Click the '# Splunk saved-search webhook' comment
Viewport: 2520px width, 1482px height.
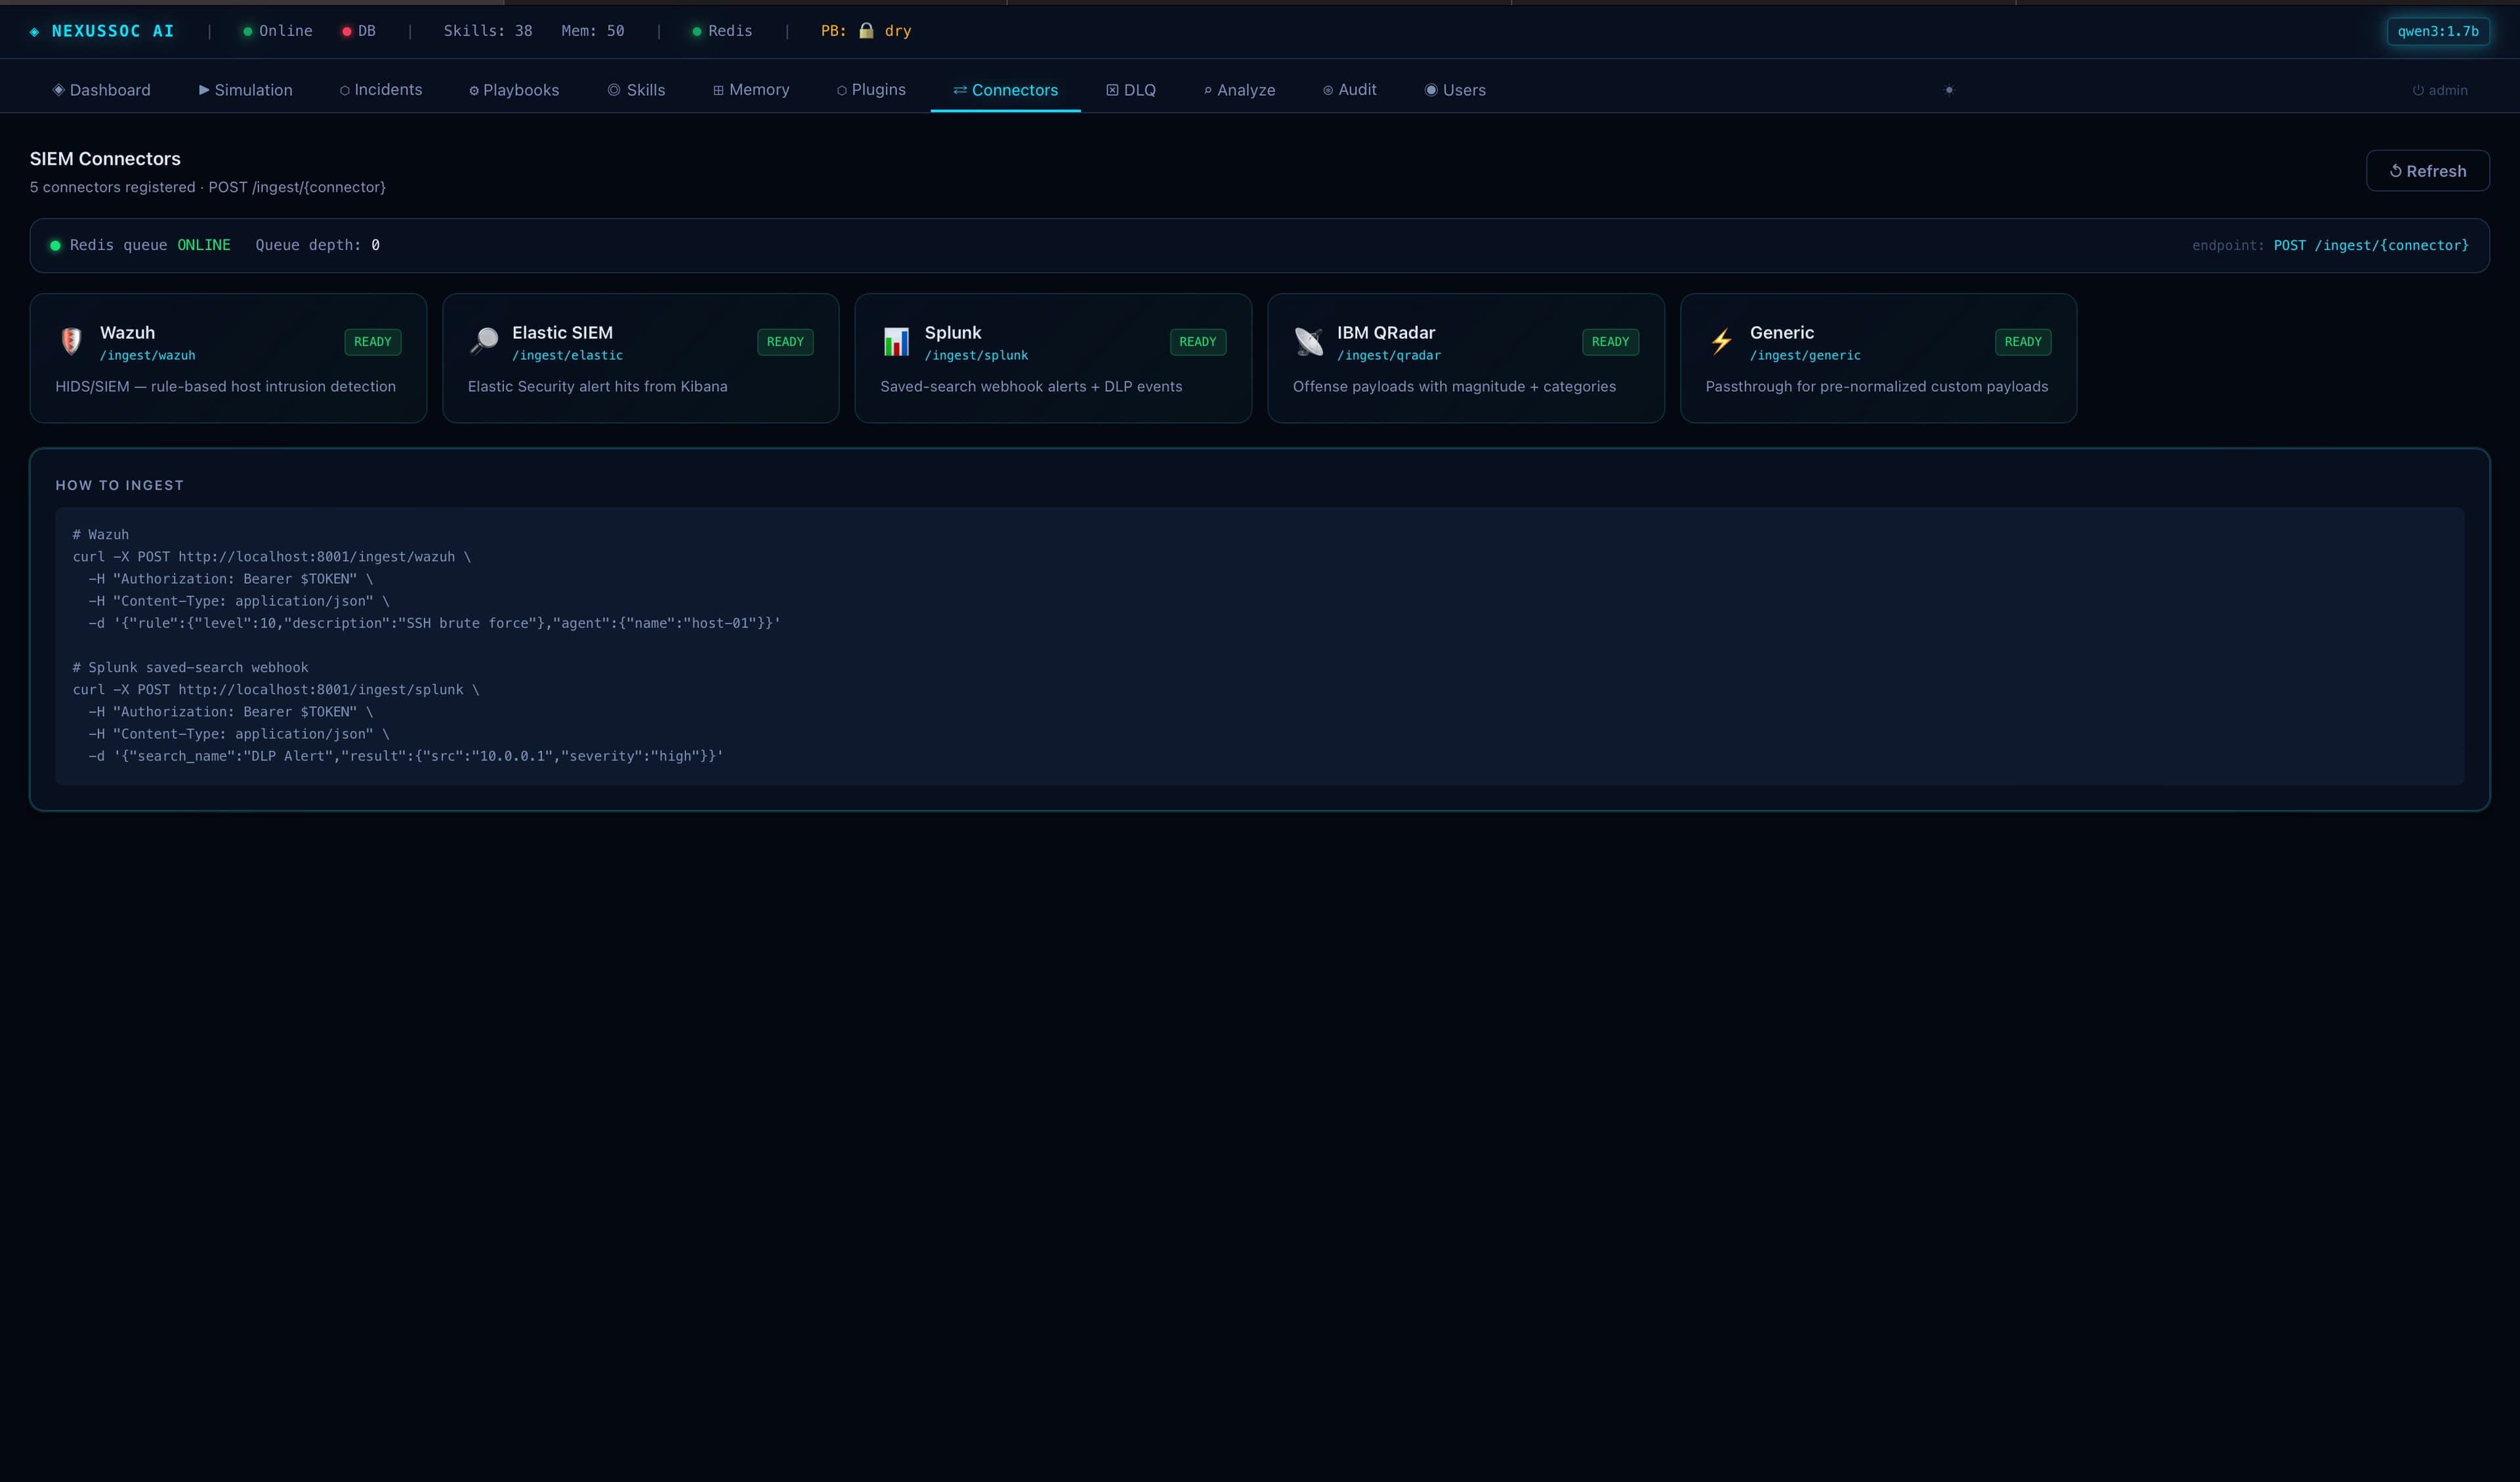pyautogui.click(x=190, y=668)
